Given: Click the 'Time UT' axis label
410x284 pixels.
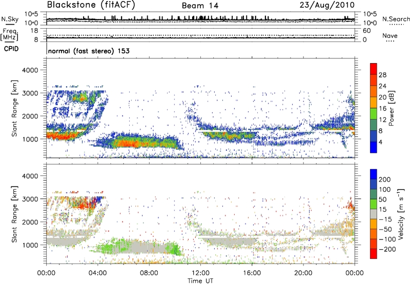Looking at the screenshot, I should click(200, 280).
